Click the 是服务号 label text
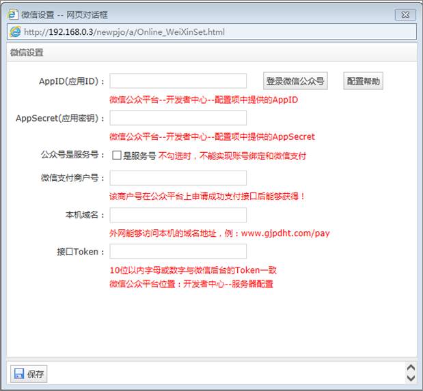The height and width of the screenshot is (391, 423). pyautogui.click(x=139, y=156)
